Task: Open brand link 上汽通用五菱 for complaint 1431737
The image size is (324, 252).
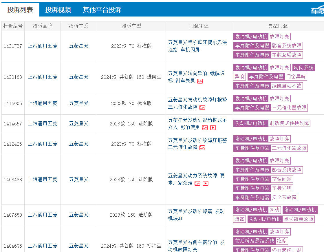Action: click(x=43, y=46)
